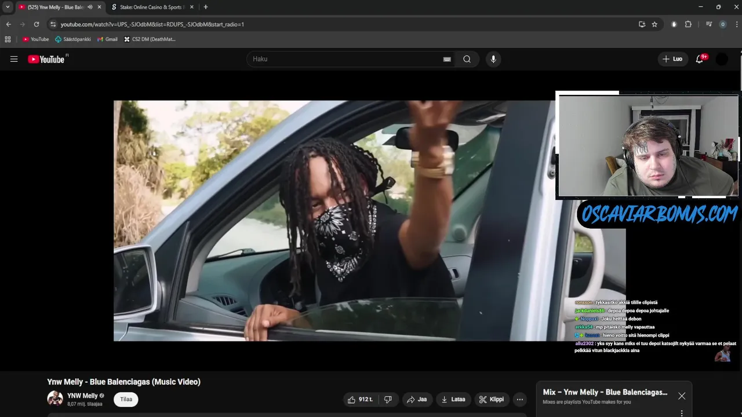The width and height of the screenshot is (742, 417).
Task: Open the apps grid in bookmarks bar
Action: click(x=8, y=39)
